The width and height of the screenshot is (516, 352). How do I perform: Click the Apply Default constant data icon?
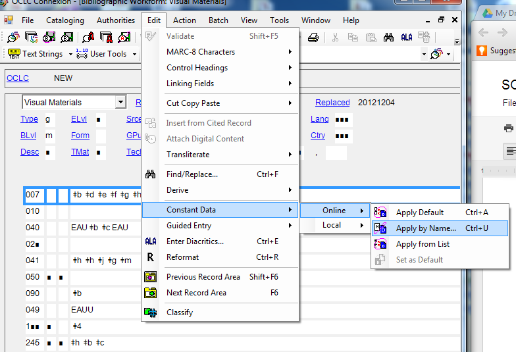click(380, 212)
